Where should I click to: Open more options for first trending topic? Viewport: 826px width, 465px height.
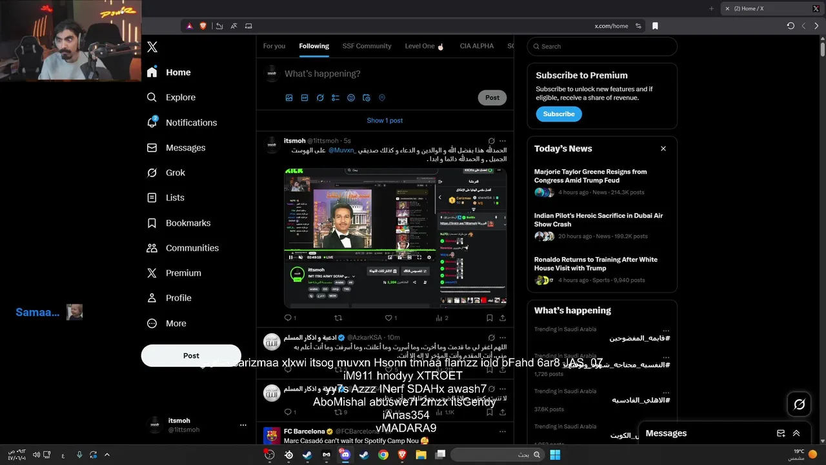coord(666,330)
